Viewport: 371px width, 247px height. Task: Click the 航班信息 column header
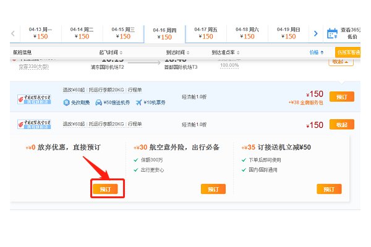point(22,52)
